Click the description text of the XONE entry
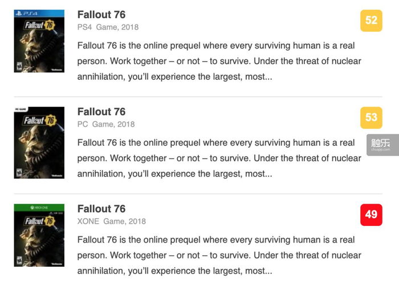Viewport: 399px width, 290px height. (x=219, y=255)
